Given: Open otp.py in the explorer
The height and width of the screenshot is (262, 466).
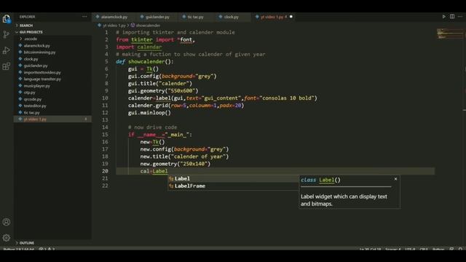Looking at the screenshot, I should point(29,92).
